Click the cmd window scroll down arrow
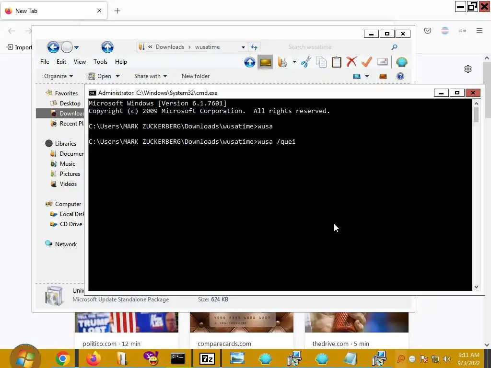The width and height of the screenshot is (491, 368). point(476,287)
